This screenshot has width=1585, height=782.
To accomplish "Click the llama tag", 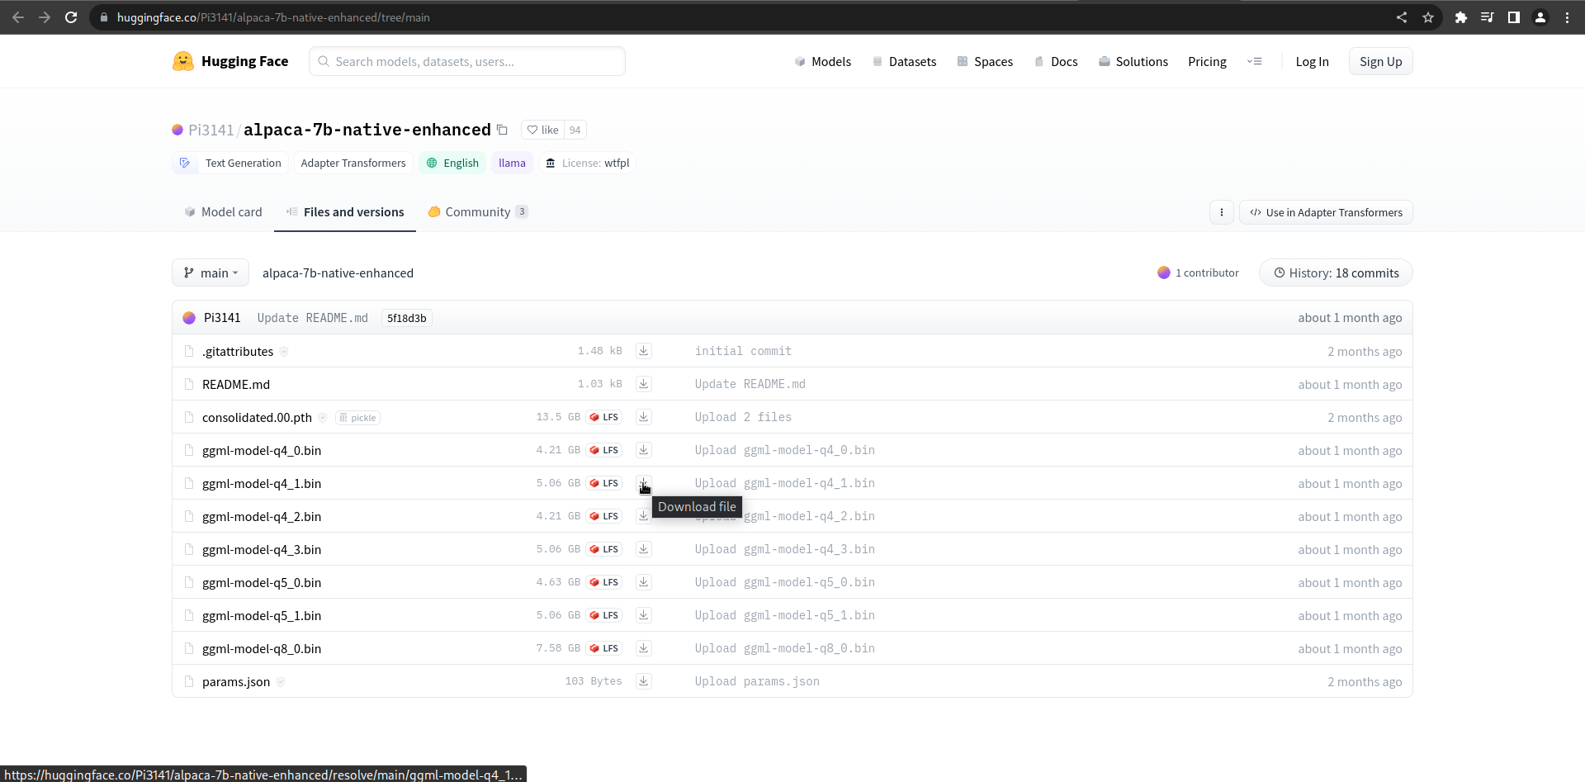I will [x=512, y=163].
